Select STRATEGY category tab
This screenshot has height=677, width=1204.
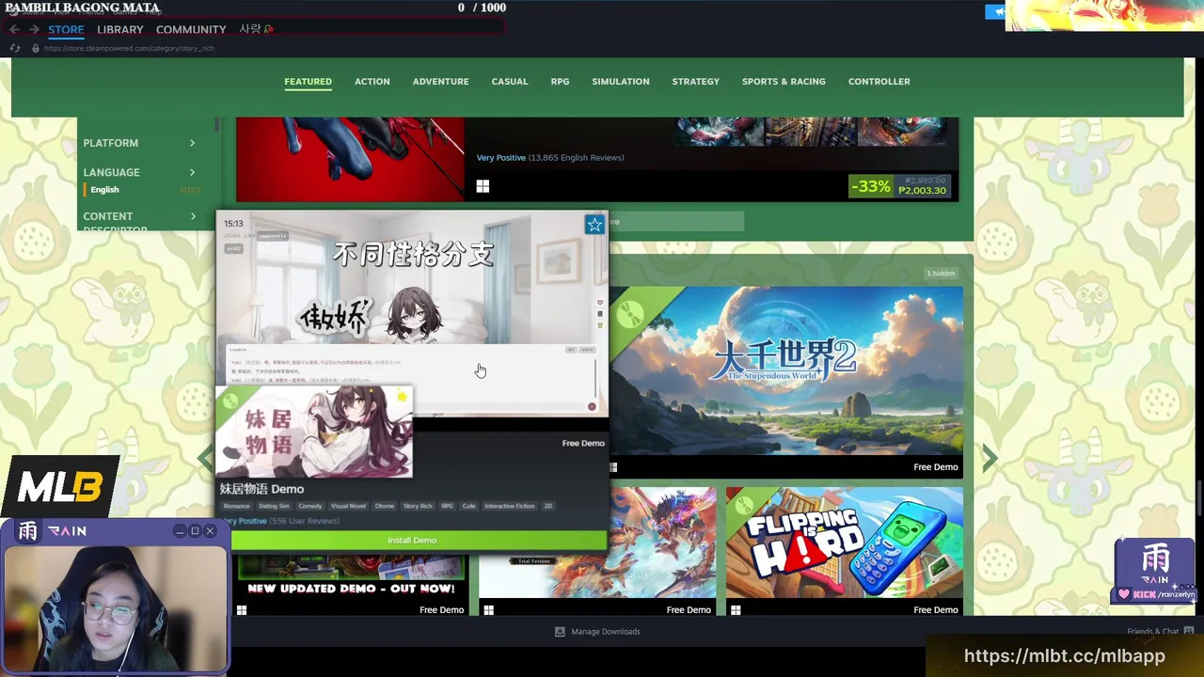(695, 82)
